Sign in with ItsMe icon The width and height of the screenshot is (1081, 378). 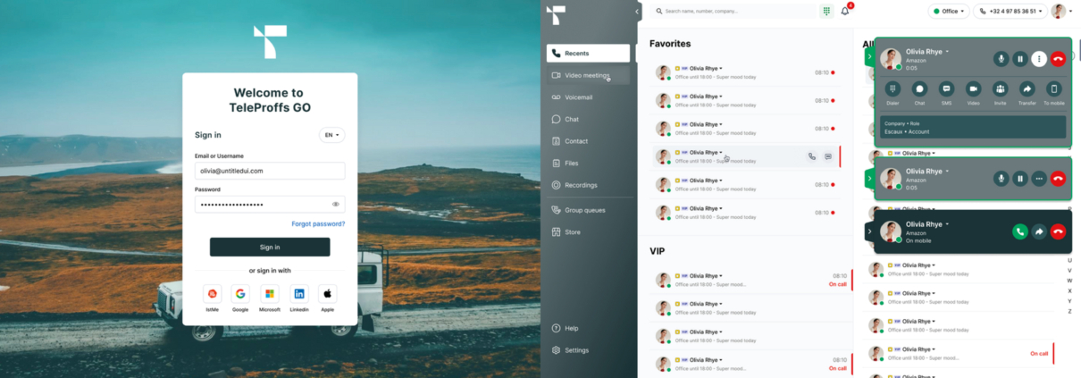click(213, 293)
